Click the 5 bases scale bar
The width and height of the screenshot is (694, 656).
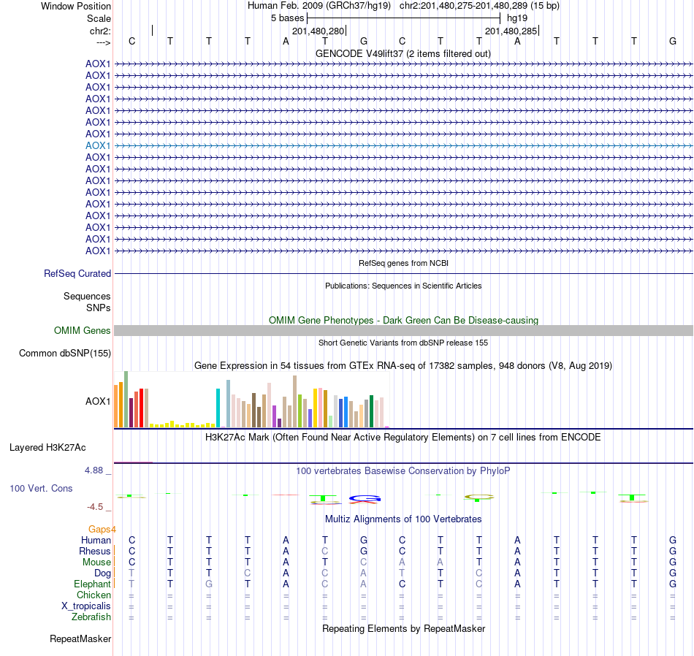coord(403,18)
